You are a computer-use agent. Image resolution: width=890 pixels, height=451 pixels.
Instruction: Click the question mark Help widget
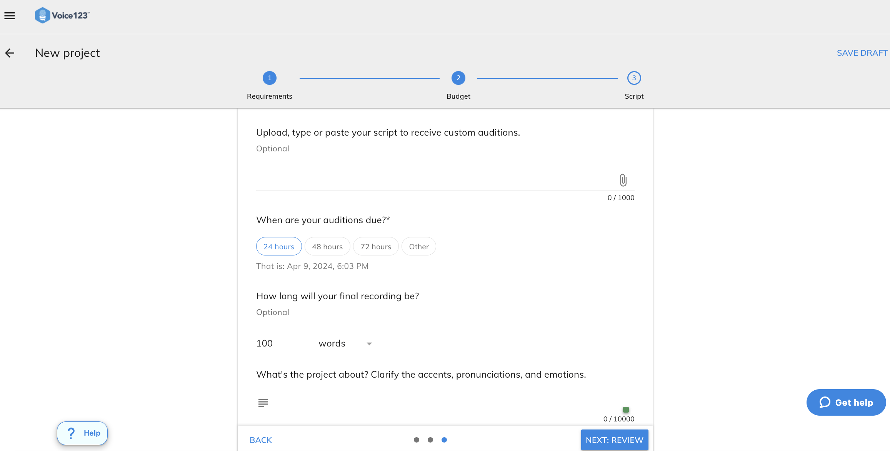pyautogui.click(x=82, y=433)
